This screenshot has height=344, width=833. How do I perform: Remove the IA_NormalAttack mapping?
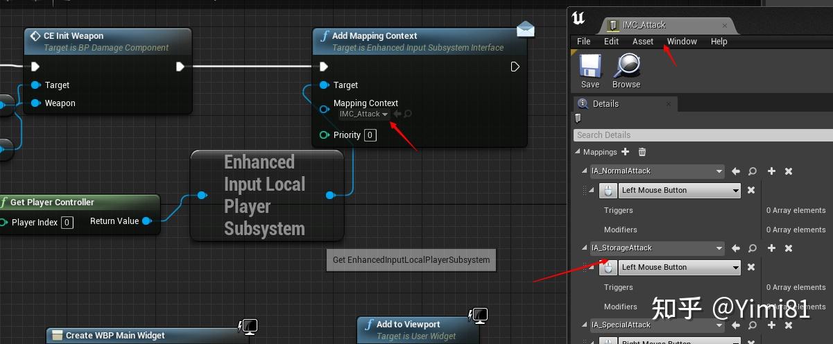[789, 171]
